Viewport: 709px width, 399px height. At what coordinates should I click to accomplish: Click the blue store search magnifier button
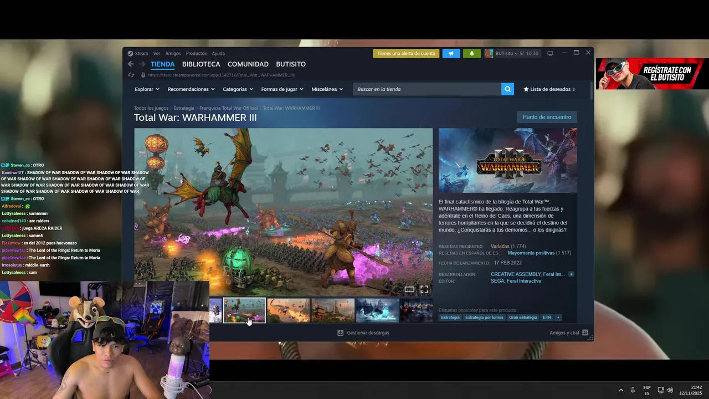pos(507,89)
